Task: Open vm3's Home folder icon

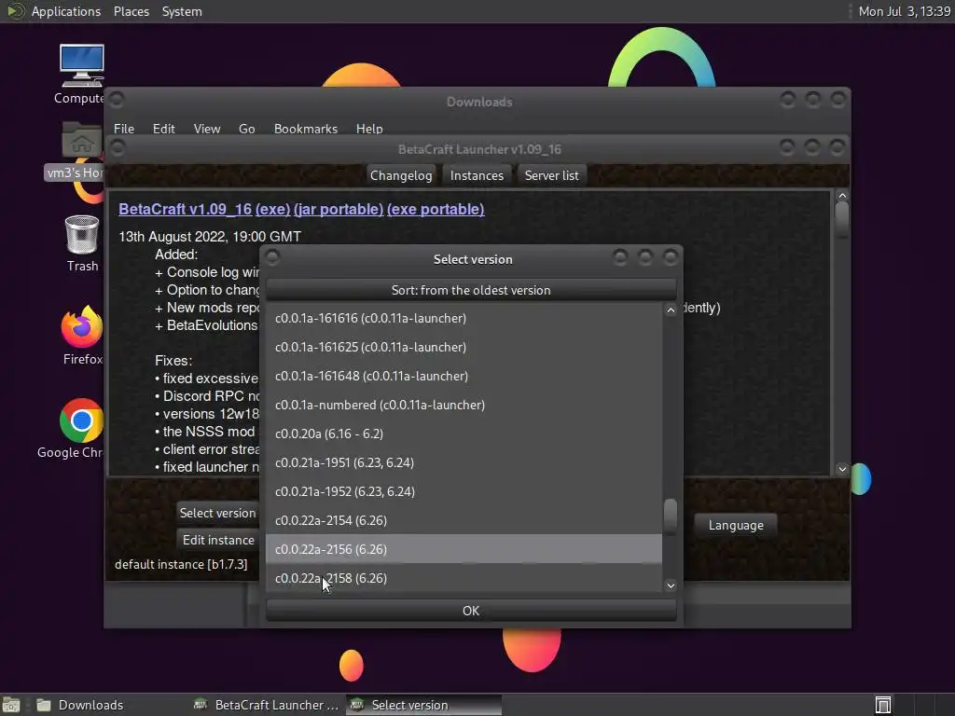Action: [x=81, y=151]
